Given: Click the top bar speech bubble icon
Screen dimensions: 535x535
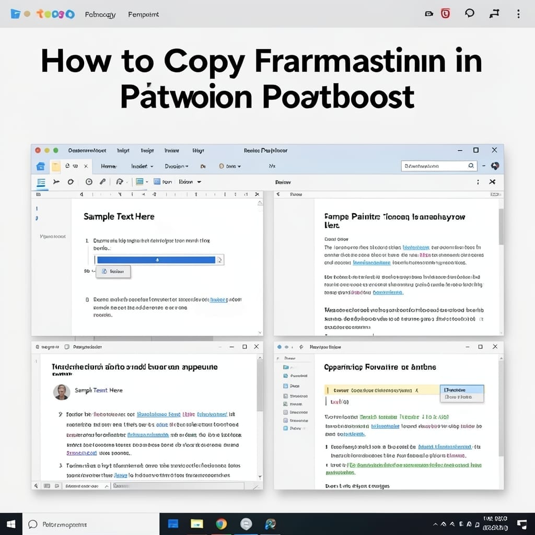Looking at the screenshot, I should pos(470,14).
